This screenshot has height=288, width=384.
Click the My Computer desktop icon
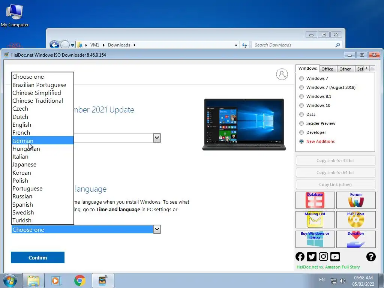tap(15, 15)
